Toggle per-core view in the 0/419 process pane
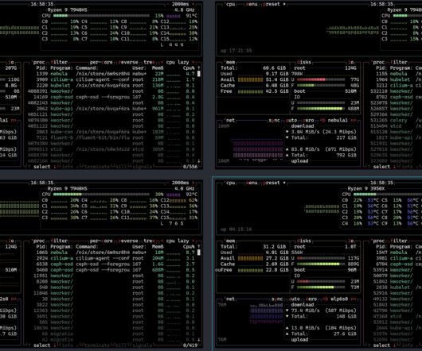 point(101,241)
